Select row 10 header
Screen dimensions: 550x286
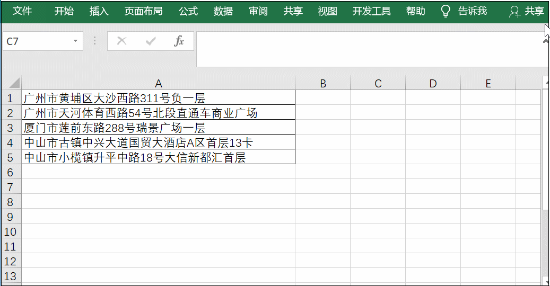[x=11, y=231]
